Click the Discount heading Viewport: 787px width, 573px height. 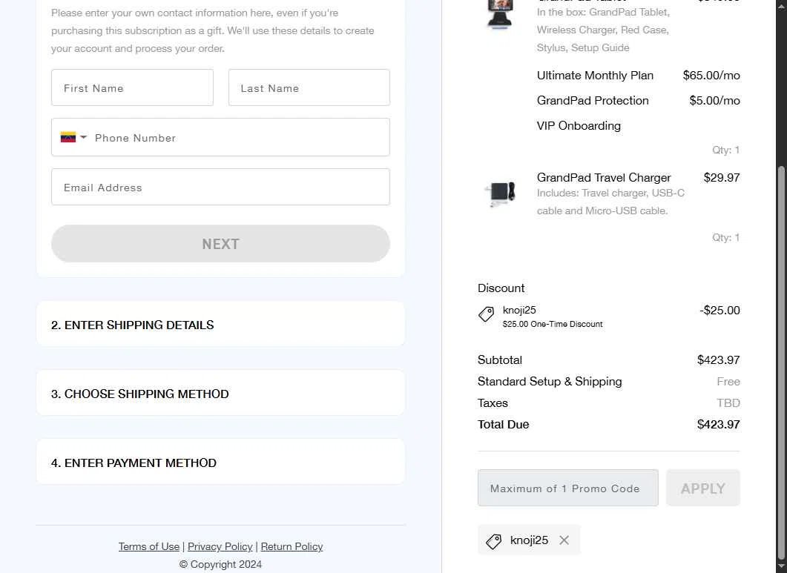click(x=501, y=288)
